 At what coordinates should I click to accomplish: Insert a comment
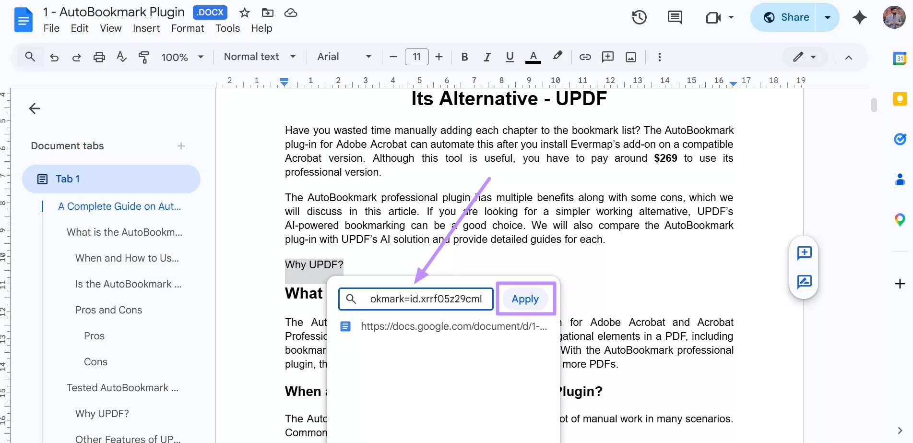point(608,57)
